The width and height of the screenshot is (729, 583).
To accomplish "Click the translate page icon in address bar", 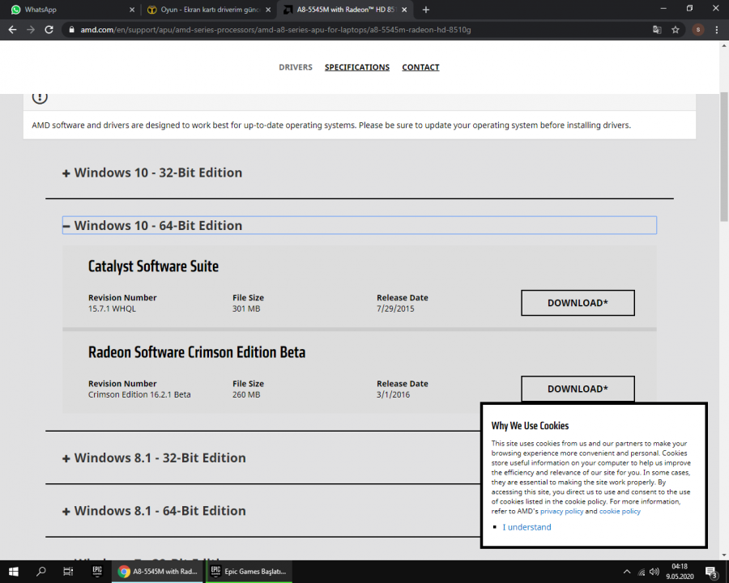I will tap(657, 29).
